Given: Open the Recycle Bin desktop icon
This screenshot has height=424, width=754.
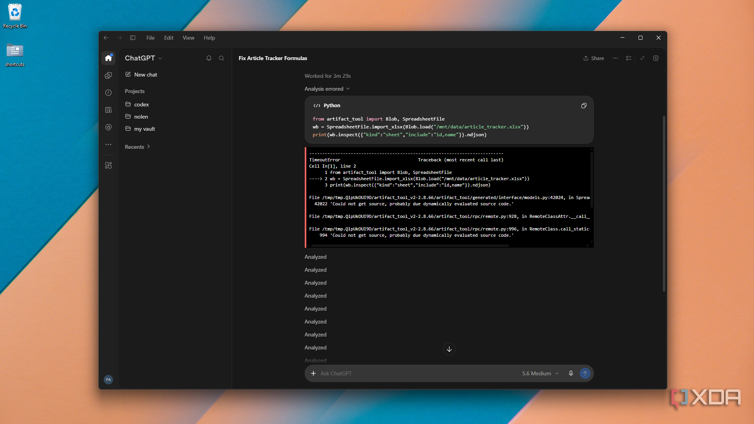Looking at the screenshot, I should [15, 16].
